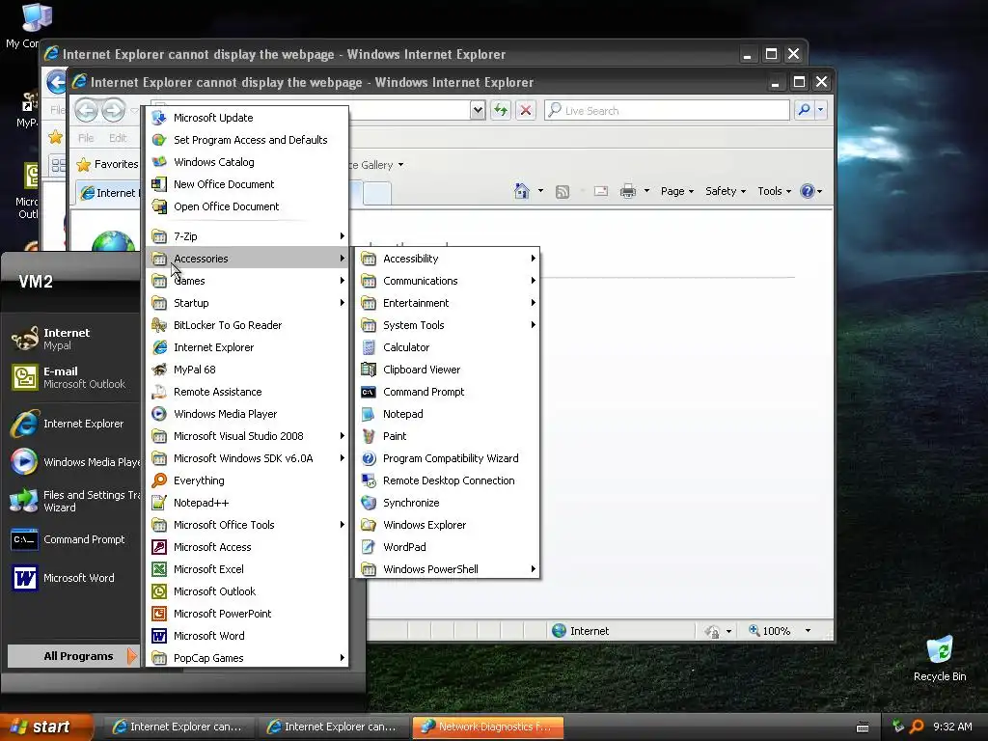Image resolution: width=988 pixels, height=741 pixels.
Task: Click the All Programs button
Action: pos(72,656)
